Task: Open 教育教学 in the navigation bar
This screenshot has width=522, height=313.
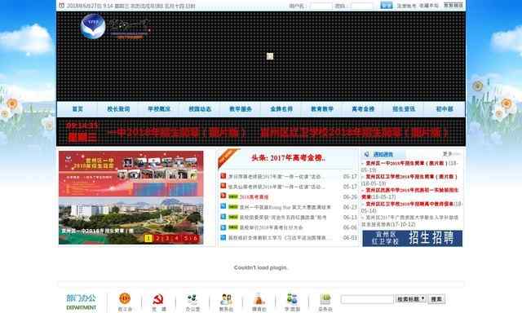Action: pos(322,108)
